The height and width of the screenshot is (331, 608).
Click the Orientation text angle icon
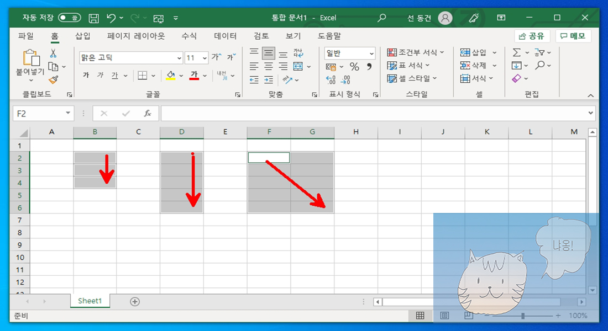[x=287, y=80]
